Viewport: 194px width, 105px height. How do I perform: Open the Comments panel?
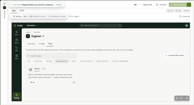[185, 16]
